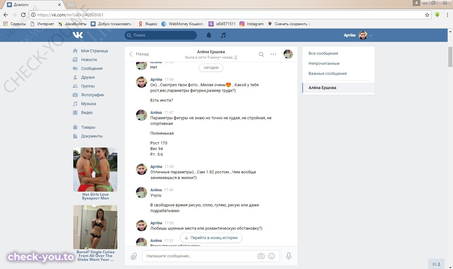
Task: Click Артём sender name at 17:46 message
Action: pos(156,80)
